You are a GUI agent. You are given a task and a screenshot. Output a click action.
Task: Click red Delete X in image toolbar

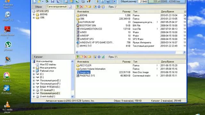[x=81, y=7]
